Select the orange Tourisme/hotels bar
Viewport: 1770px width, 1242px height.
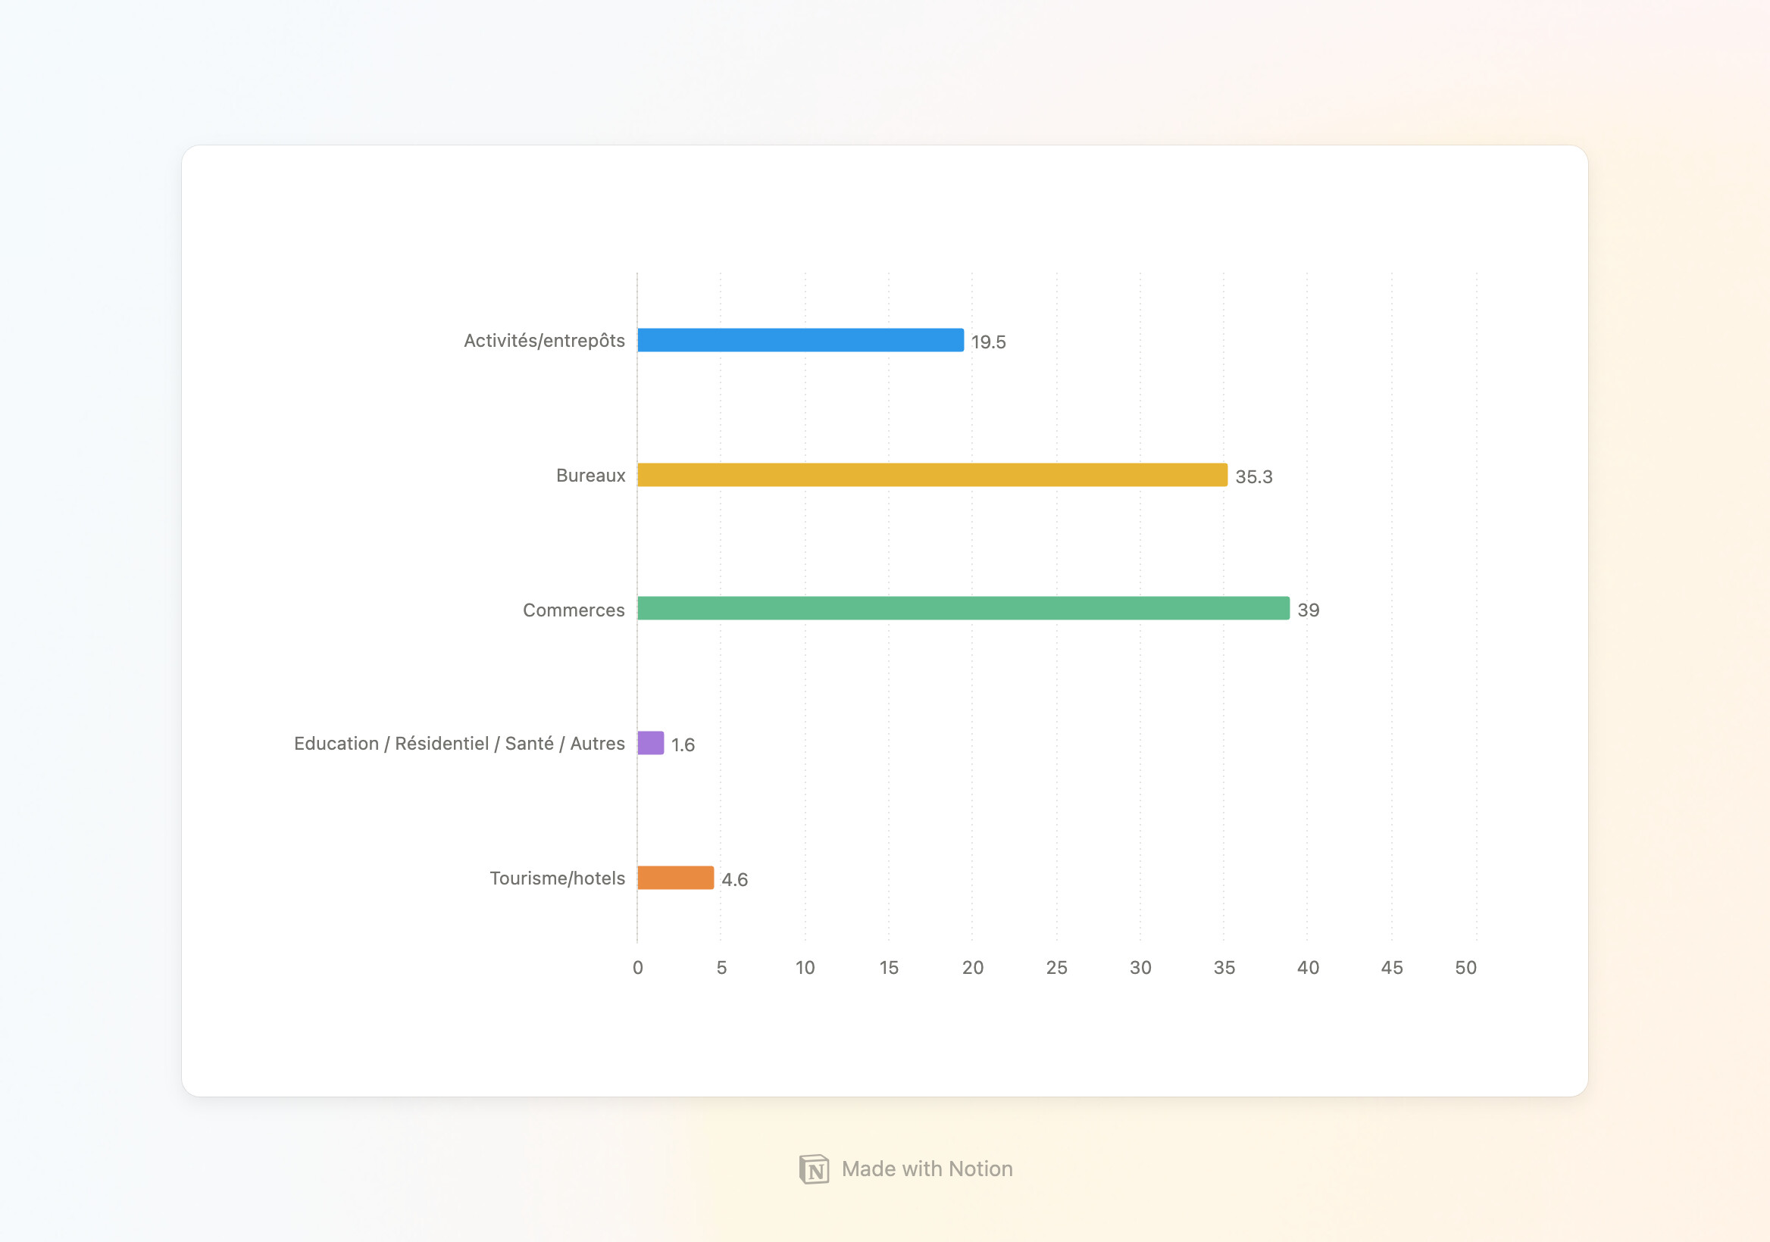675,878
